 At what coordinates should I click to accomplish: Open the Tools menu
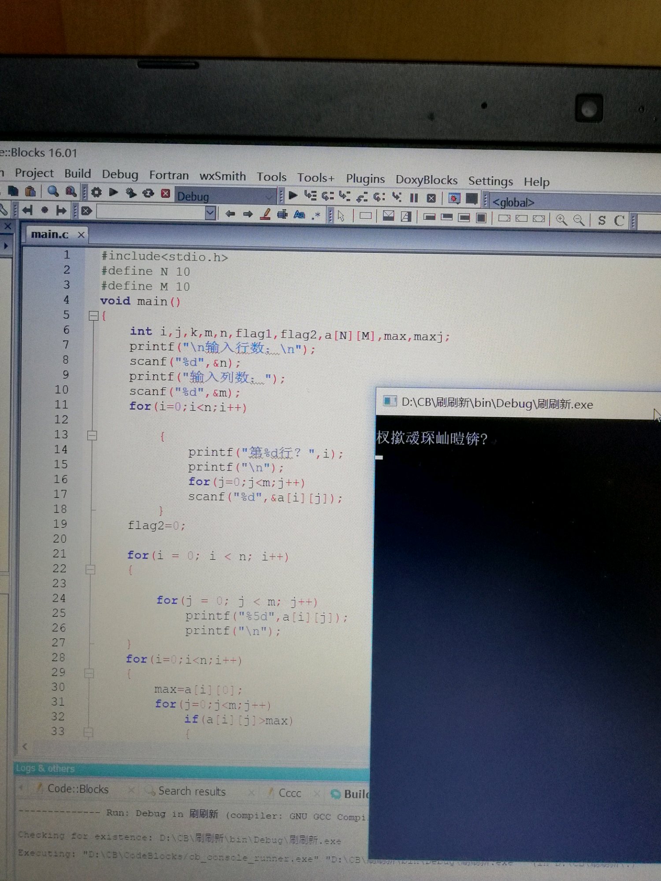pos(271,177)
